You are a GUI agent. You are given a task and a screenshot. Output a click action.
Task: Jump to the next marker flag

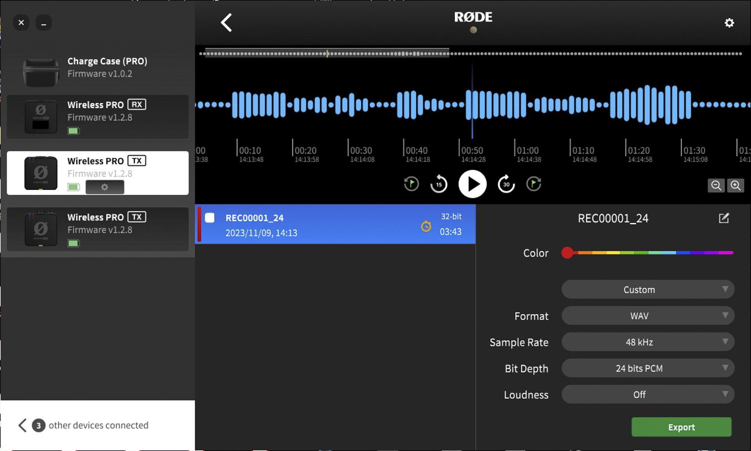coord(534,184)
